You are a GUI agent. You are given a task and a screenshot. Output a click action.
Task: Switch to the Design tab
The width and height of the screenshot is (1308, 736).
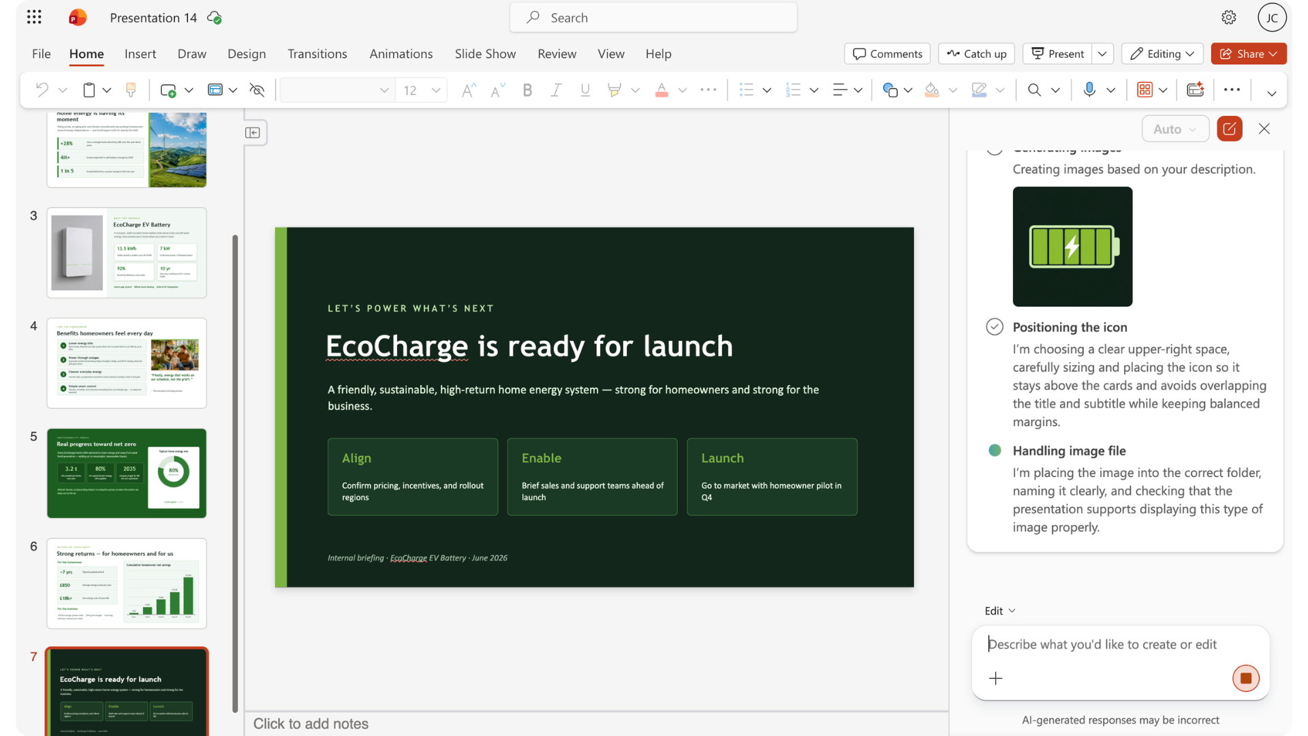247,54
